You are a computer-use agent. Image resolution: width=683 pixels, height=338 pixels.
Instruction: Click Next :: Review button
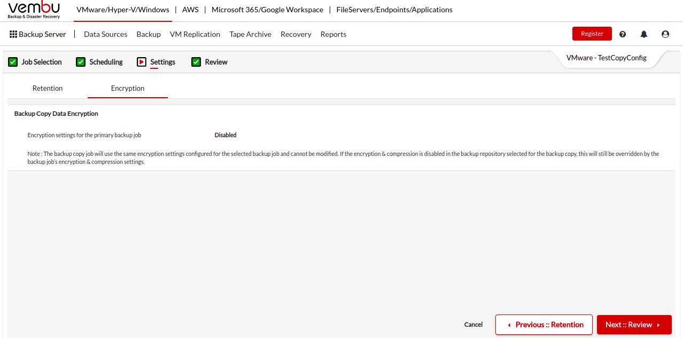point(634,325)
